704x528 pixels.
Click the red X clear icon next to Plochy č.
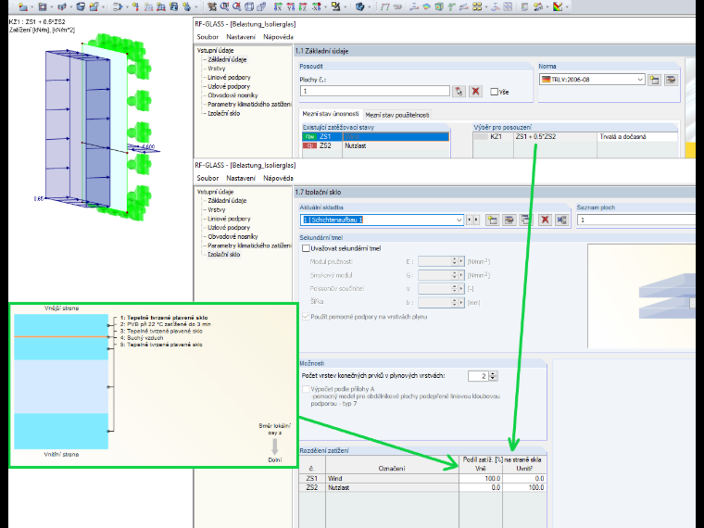pyautogui.click(x=475, y=92)
